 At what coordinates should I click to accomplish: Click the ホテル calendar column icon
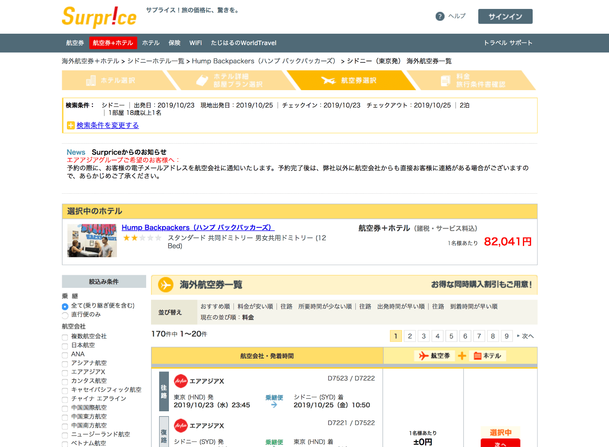[x=477, y=356]
